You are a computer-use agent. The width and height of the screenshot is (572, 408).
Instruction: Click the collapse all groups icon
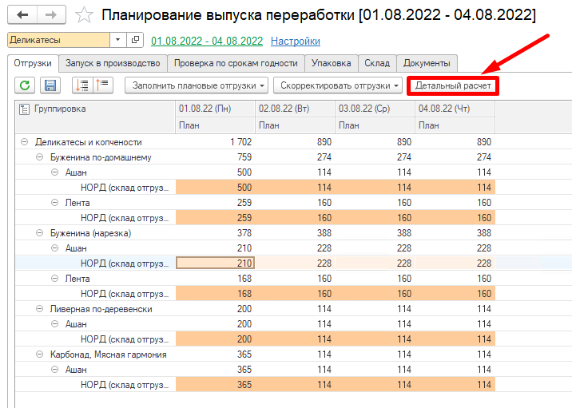click(x=104, y=85)
